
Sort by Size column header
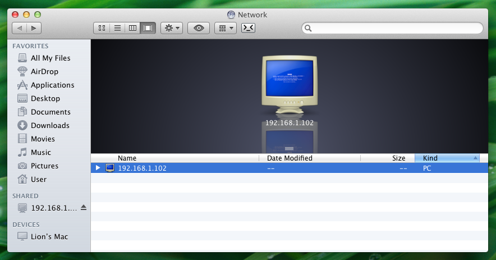click(388, 158)
